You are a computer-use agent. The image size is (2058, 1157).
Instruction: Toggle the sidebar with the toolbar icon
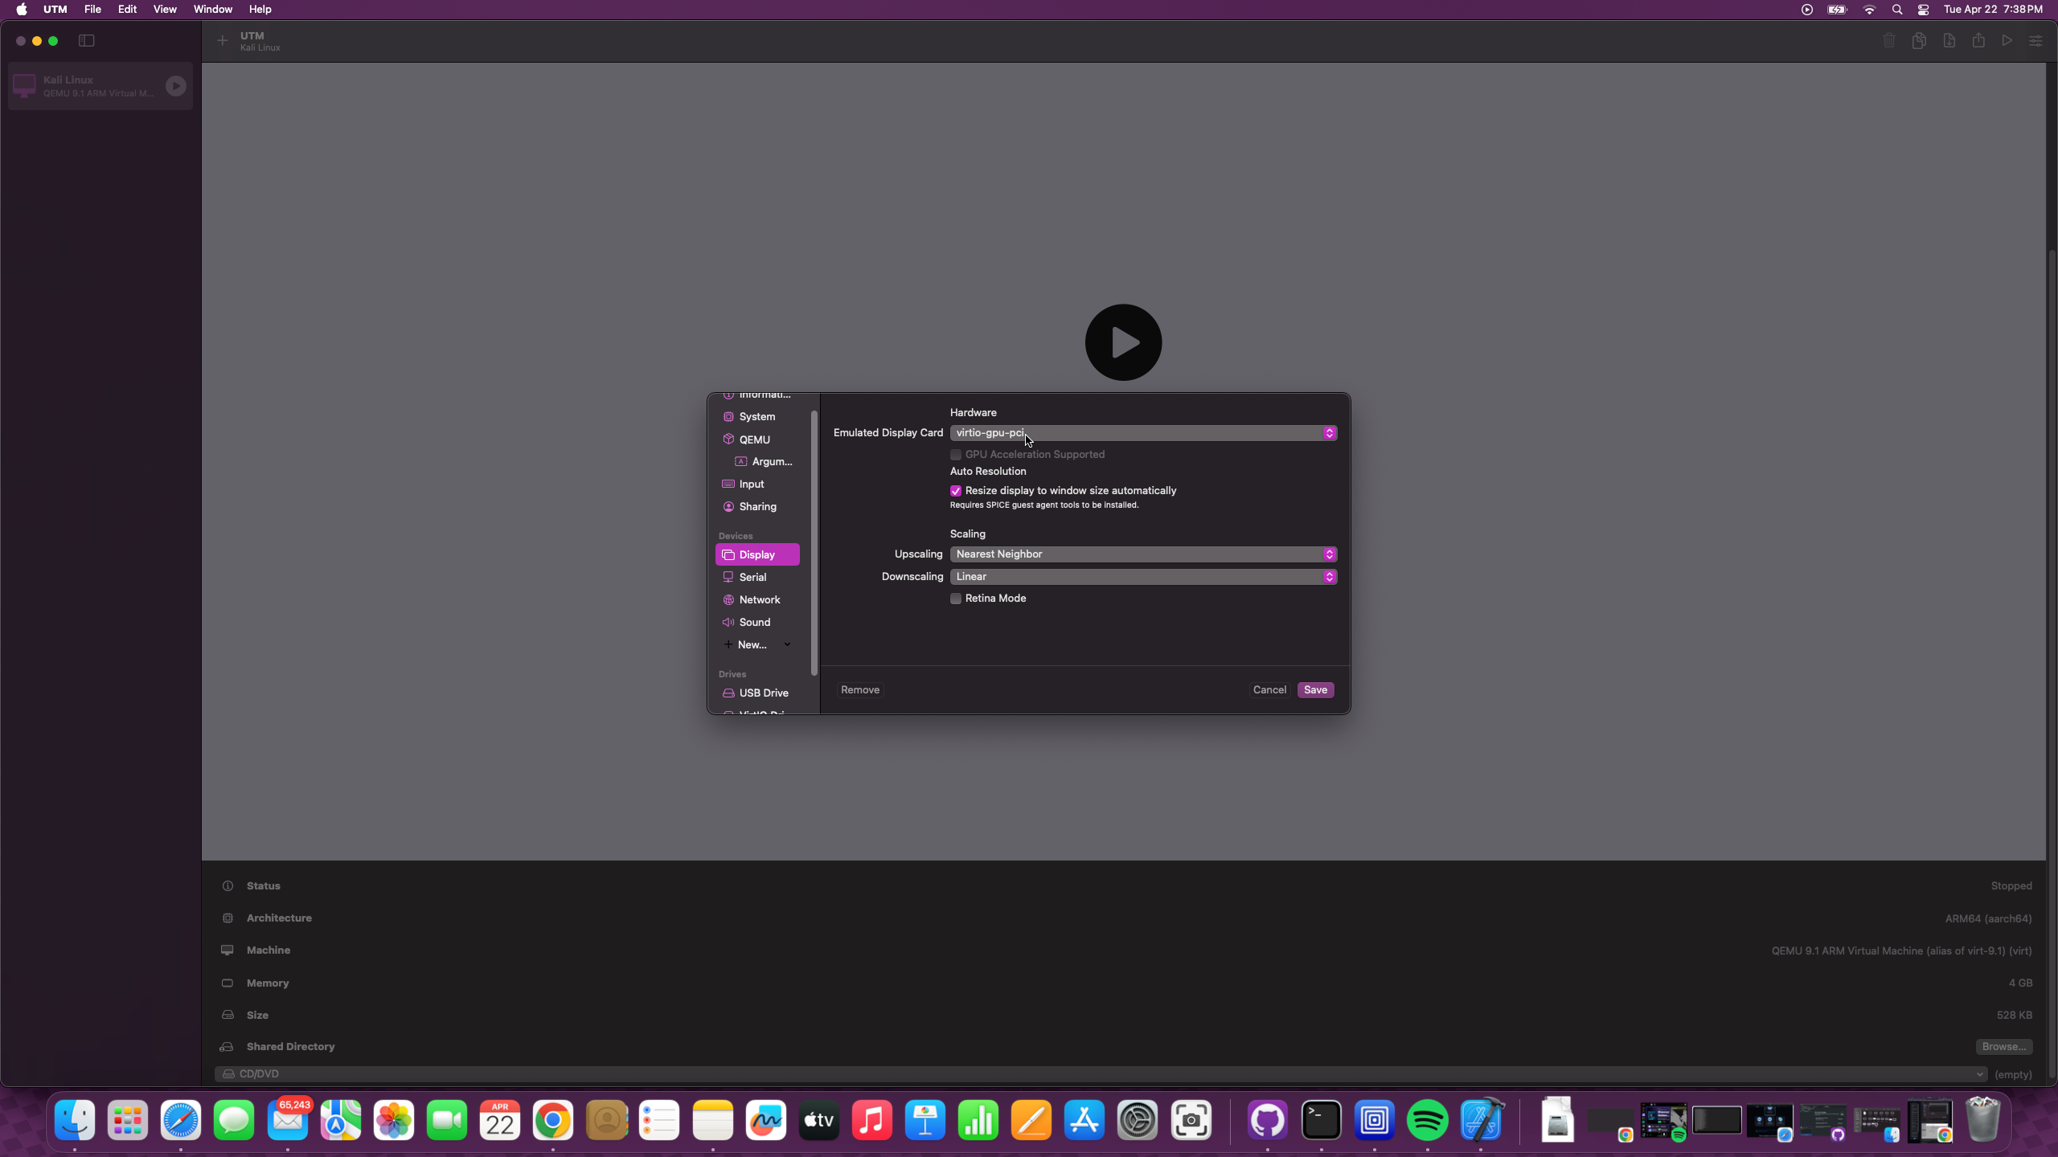pyautogui.click(x=87, y=41)
